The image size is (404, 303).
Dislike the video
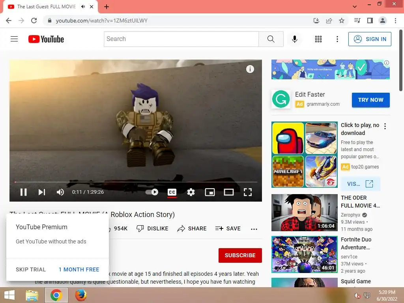pyautogui.click(x=153, y=228)
